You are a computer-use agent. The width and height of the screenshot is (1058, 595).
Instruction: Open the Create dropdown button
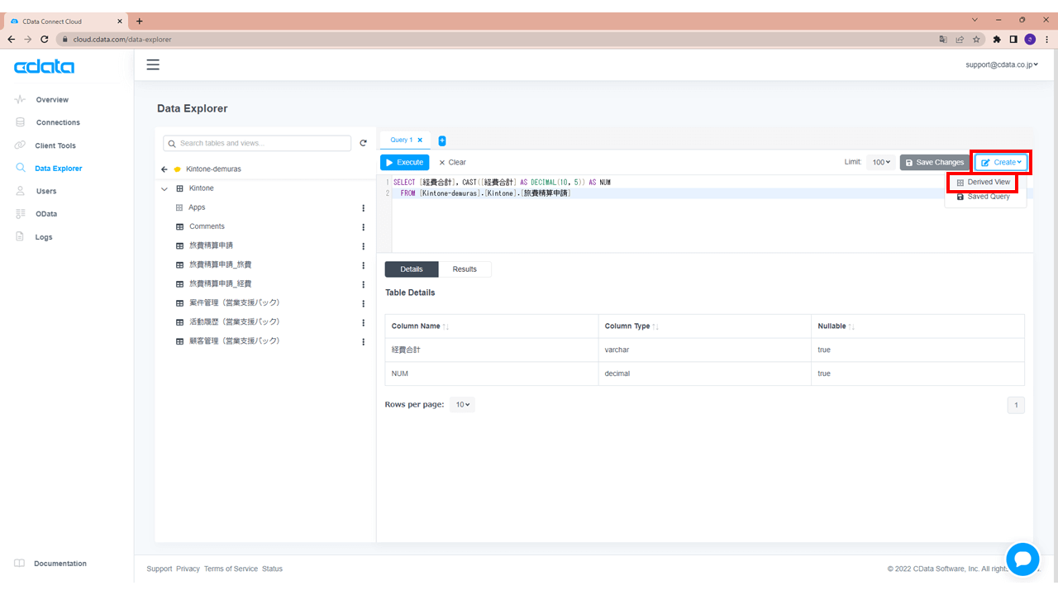[x=1001, y=163]
